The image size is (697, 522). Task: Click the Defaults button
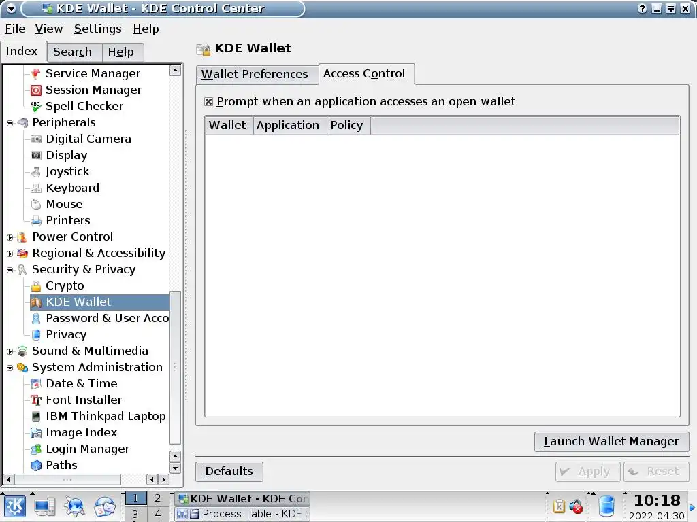tap(229, 472)
